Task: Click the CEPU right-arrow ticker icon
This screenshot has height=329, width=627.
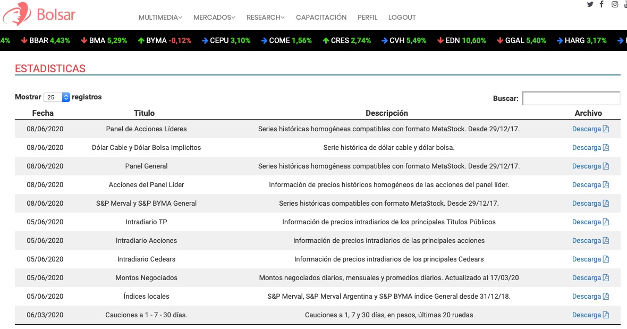Action: 205,40
